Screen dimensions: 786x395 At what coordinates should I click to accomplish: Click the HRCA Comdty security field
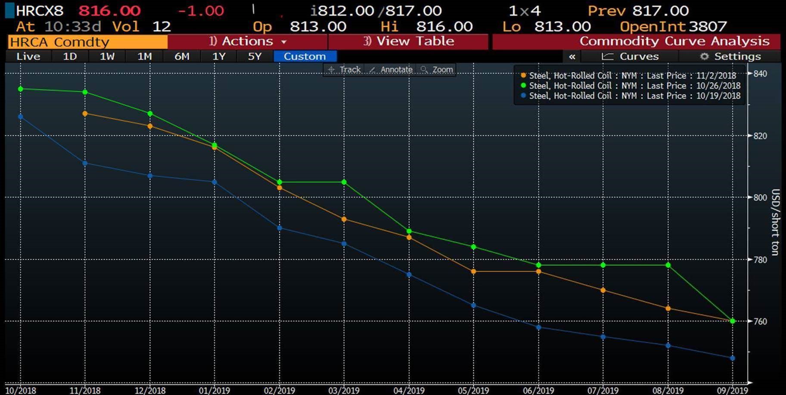[87, 42]
